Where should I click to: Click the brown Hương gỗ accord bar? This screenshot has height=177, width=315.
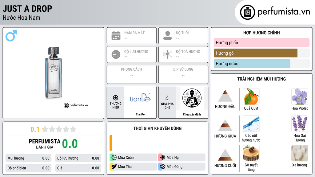(256, 53)
